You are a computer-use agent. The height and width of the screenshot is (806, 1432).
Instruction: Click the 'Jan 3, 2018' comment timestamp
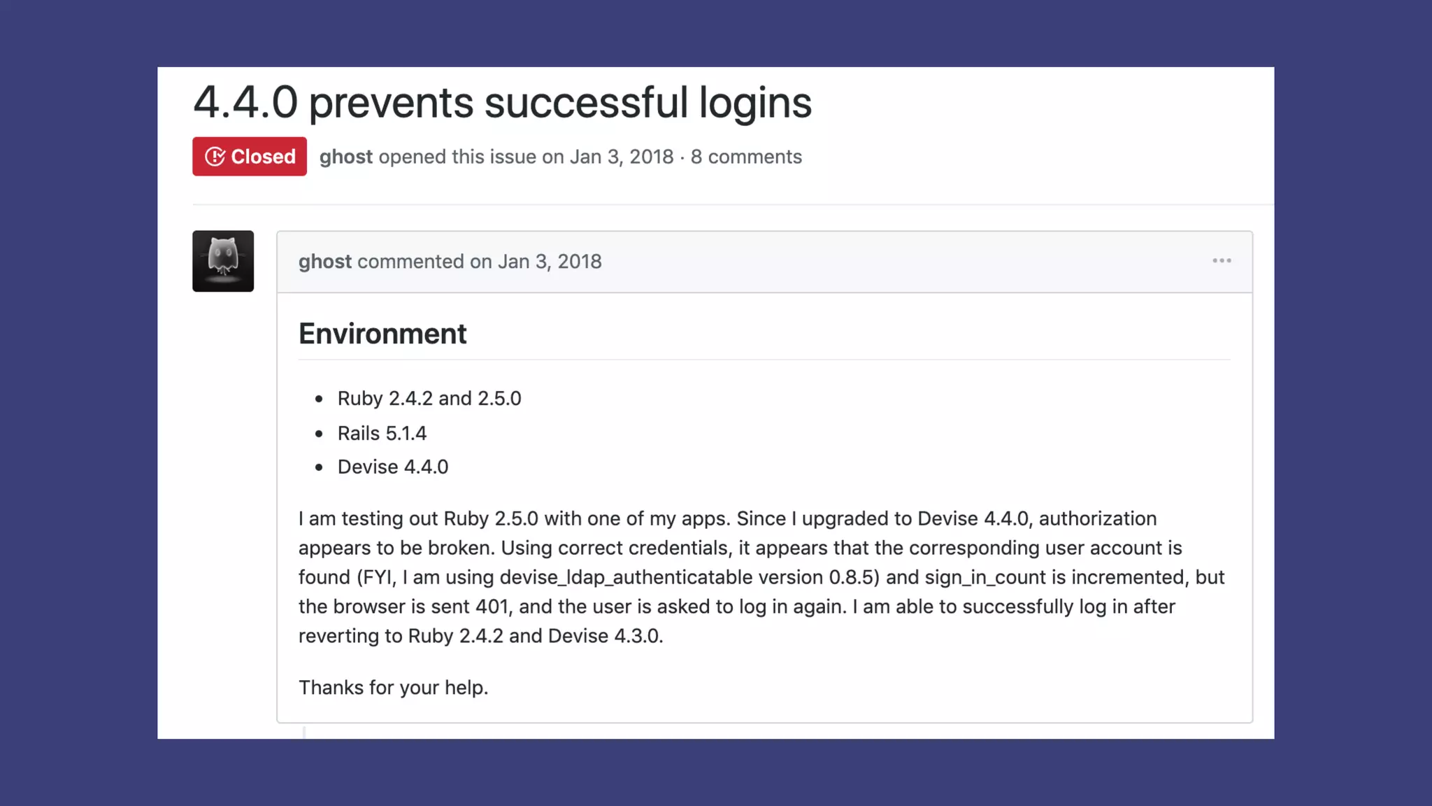(549, 262)
